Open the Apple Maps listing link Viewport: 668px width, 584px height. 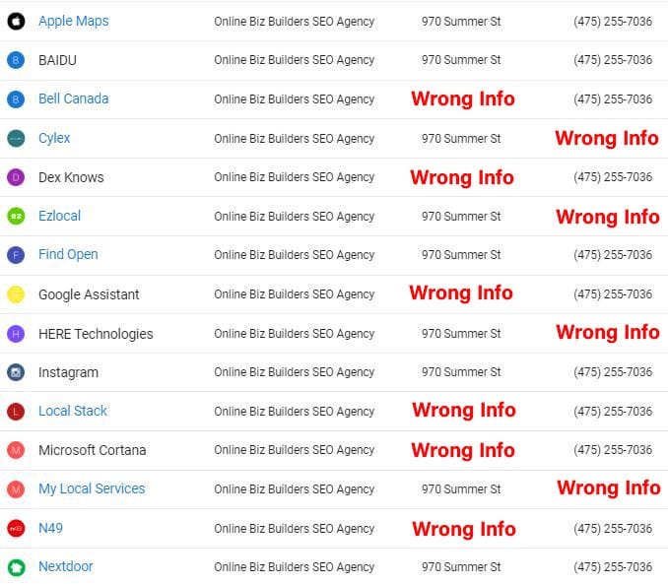pyautogui.click(x=73, y=21)
